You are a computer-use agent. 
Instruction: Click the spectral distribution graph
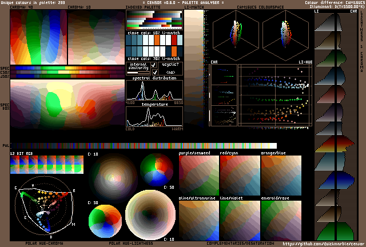154,91
